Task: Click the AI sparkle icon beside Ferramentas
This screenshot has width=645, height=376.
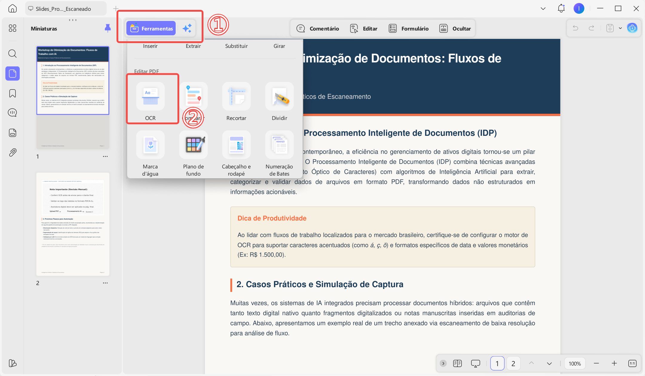Action: point(187,28)
